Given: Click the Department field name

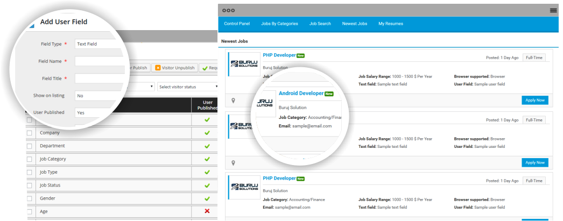Looking at the screenshot, I should pos(52,146).
